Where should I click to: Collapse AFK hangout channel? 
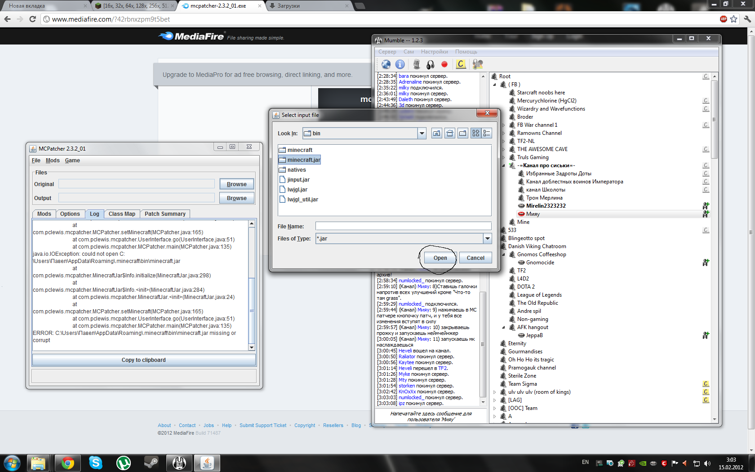click(x=504, y=327)
